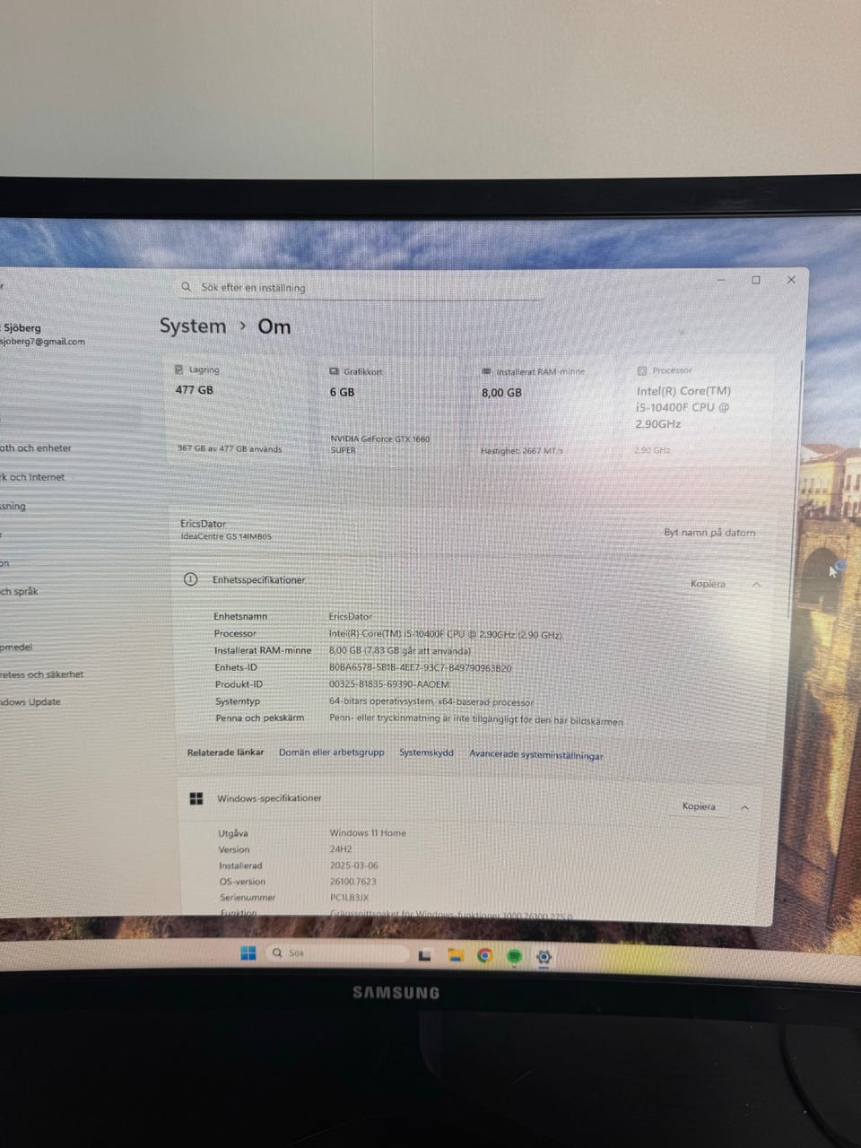Screen dimensions: 861x1148
Task: Click the Grafikkort graphics card icon
Action: [335, 371]
